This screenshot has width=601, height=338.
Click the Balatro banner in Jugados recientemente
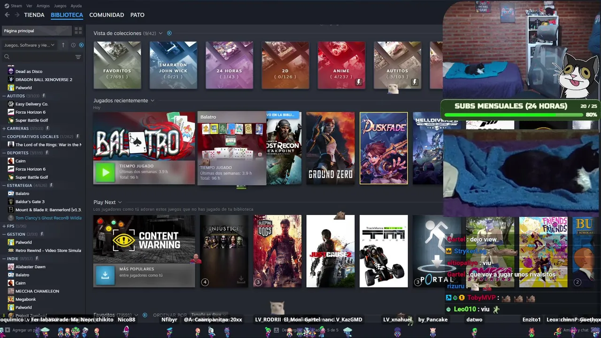coord(144,137)
